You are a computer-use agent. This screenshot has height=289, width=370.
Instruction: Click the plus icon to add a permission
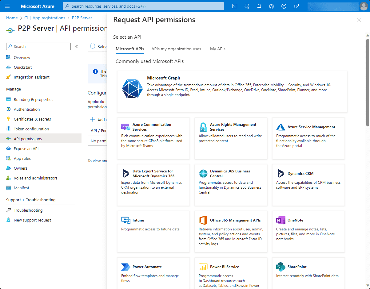pos(92,120)
